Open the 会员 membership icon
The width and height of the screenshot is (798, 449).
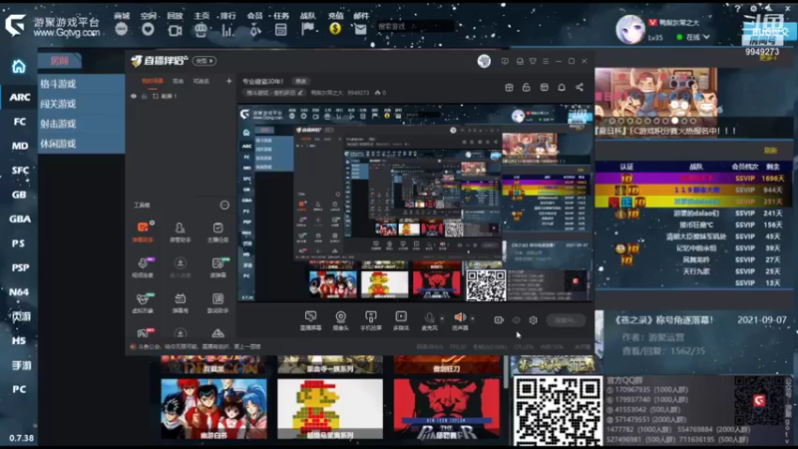pyautogui.click(x=255, y=31)
